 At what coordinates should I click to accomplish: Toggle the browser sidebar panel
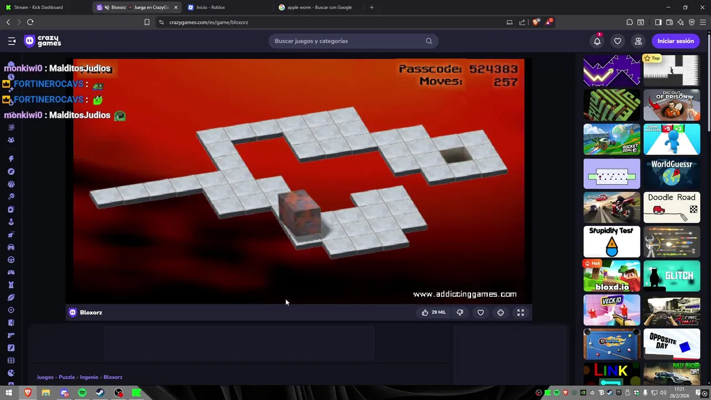658,22
